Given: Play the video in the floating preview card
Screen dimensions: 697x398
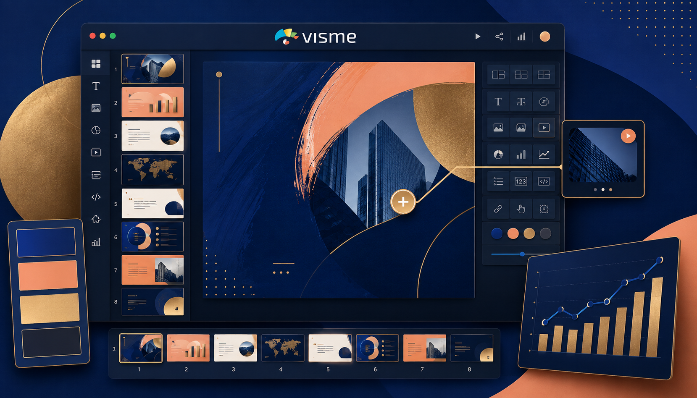Looking at the screenshot, I should click(x=628, y=136).
